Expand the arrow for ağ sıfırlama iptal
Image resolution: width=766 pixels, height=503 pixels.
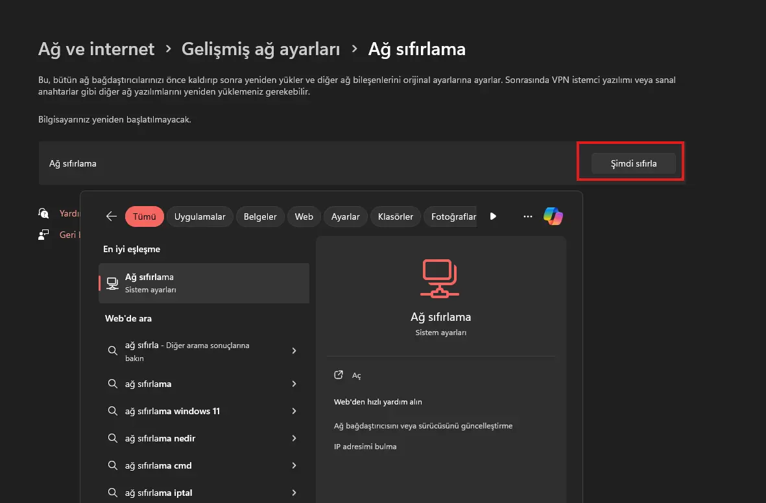(294, 493)
